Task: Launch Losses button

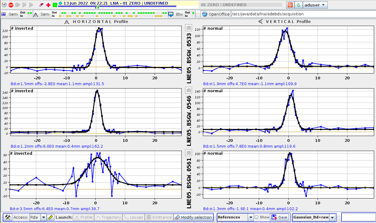Action: click(x=133, y=217)
